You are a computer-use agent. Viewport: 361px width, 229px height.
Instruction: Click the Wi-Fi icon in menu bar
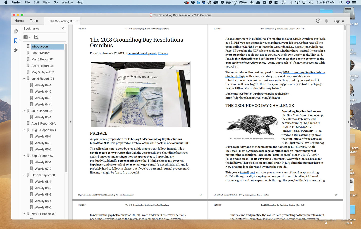[x=297, y=2]
